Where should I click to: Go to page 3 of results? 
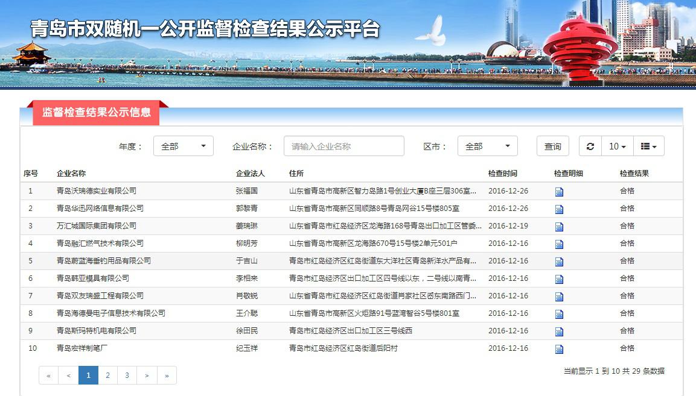[127, 375]
